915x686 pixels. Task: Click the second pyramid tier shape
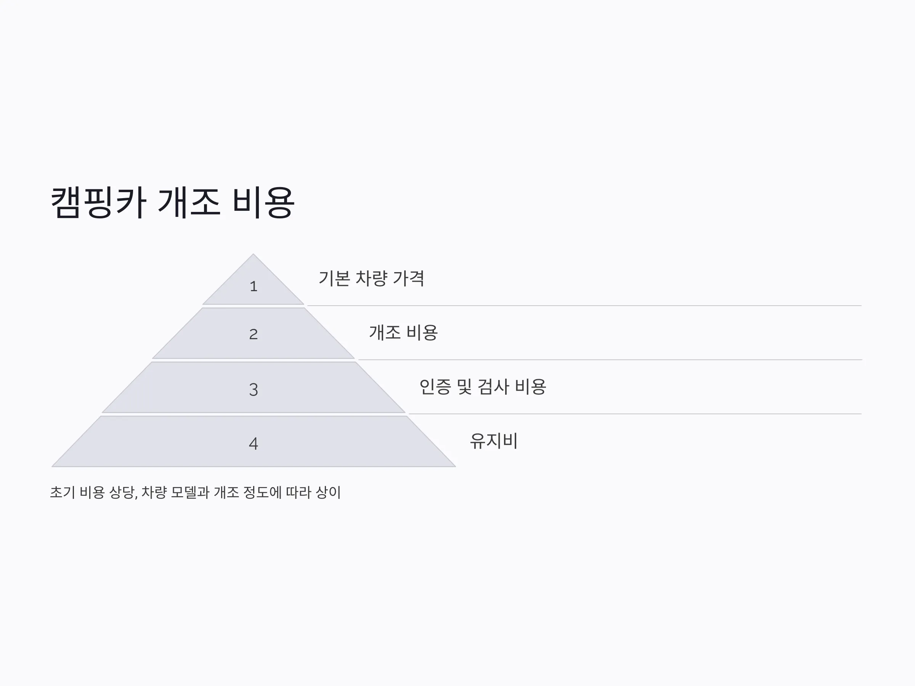click(253, 333)
